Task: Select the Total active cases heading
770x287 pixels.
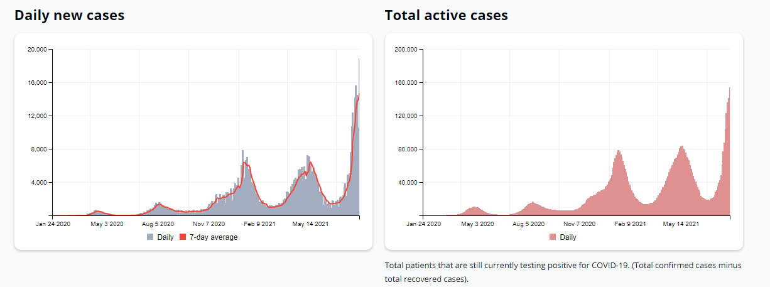Action: [446, 16]
